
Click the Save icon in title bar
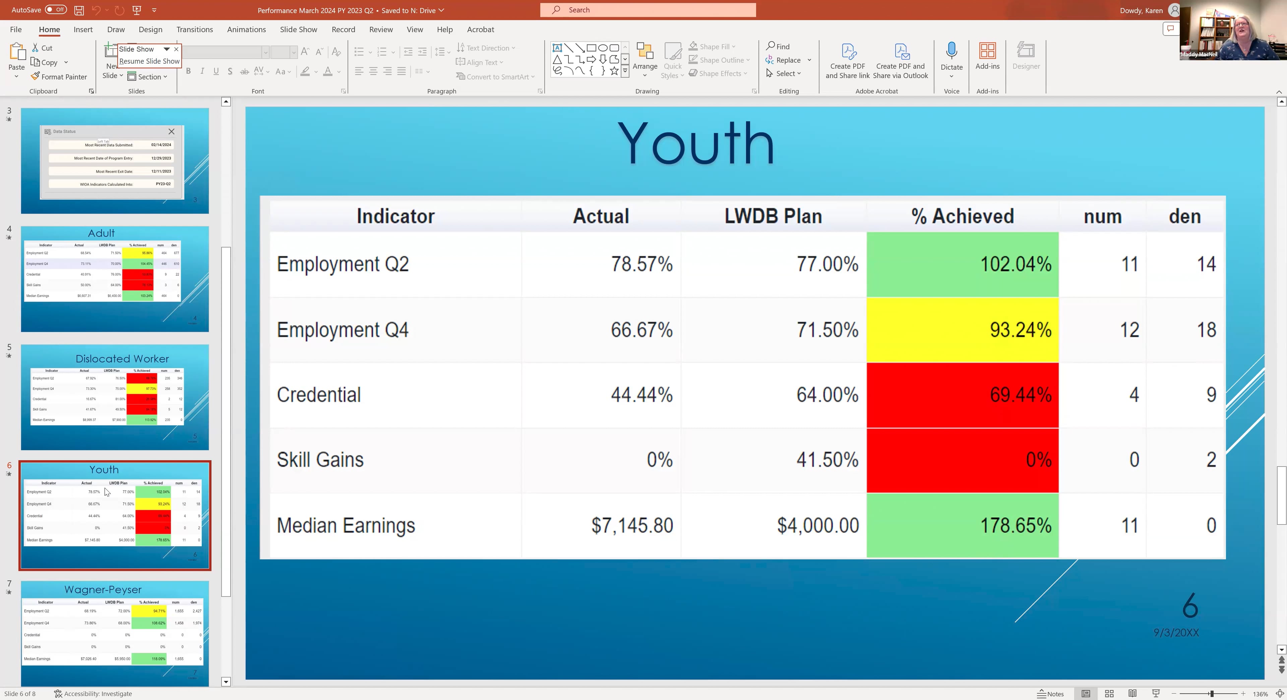(78, 10)
